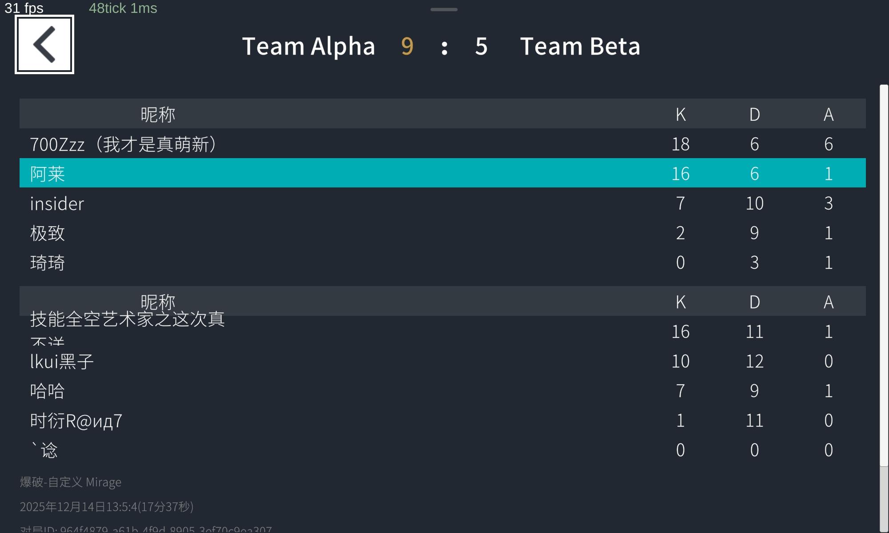The height and width of the screenshot is (533, 889).
Task: Click the Team Beta title
Action: click(x=580, y=46)
